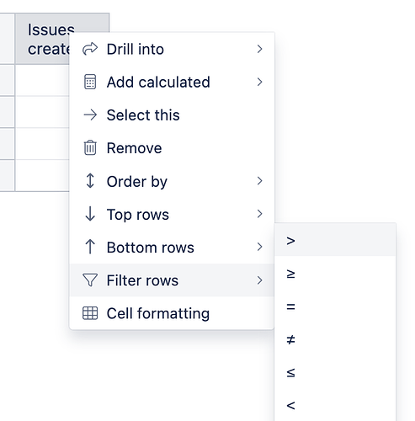Click the up-down arrow Order by icon
The width and height of the screenshot is (415, 421).
pos(90,181)
